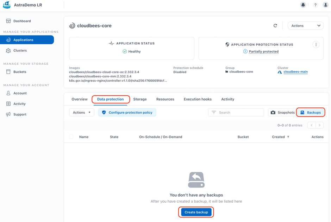Click the cloudbees-core-mm:2.332.3.4 image text
Viewport: 331px width, 222px height.
(x=100, y=76)
